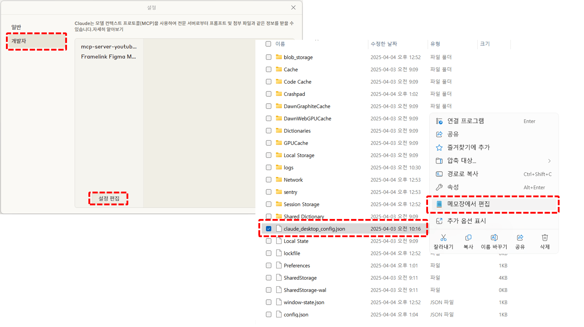Image resolution: width=584 pixels, height=327 pixels.
Task: Select Show more options menu entry
Action: pyautogui.click(x=466, y=221)
